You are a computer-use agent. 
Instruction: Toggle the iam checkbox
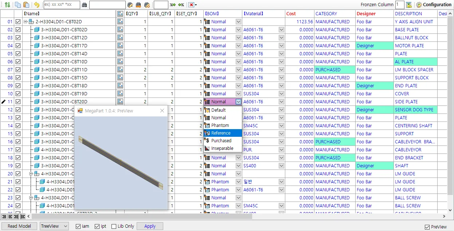click(x=78, y=226)
